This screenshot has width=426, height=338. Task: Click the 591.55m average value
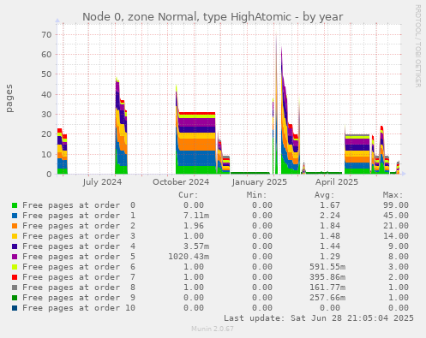point(327,267)
